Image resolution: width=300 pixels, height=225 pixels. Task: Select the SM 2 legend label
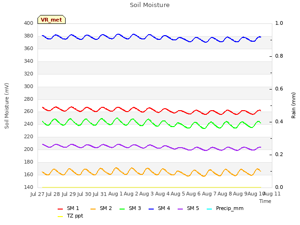point(106,208)
